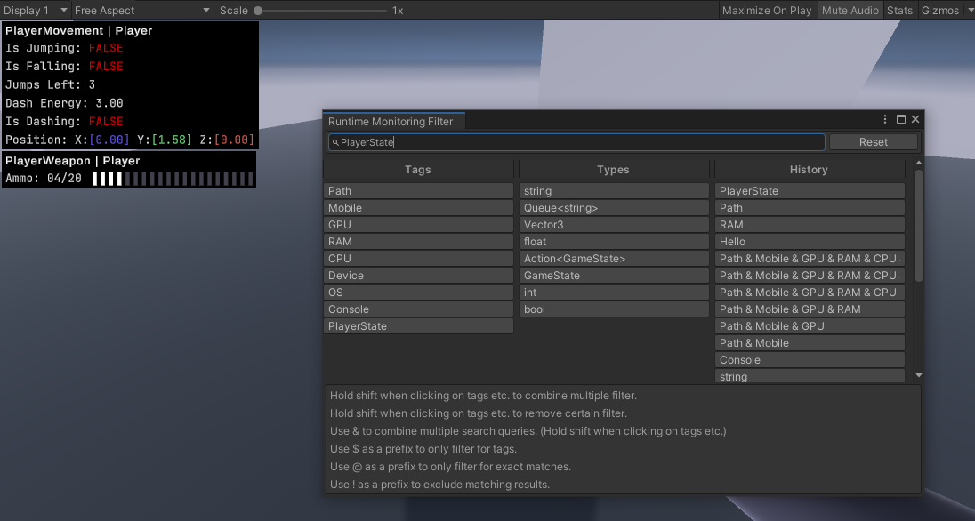This screenshot has width=975, height=521.
Task: Click the Position Y value 1.58
Action: tap(172, 140)
